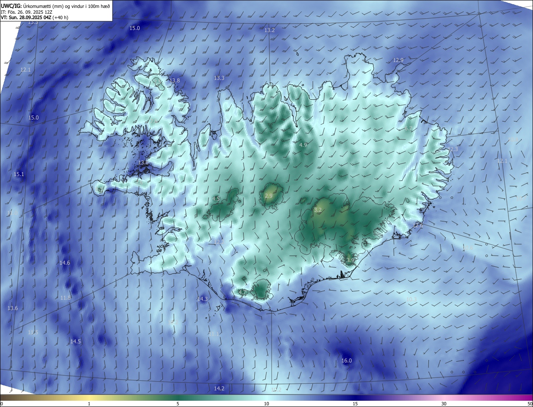Select the 14.3 value off the south coast
The image size is (533, 407).
click(x=202, y=299)
